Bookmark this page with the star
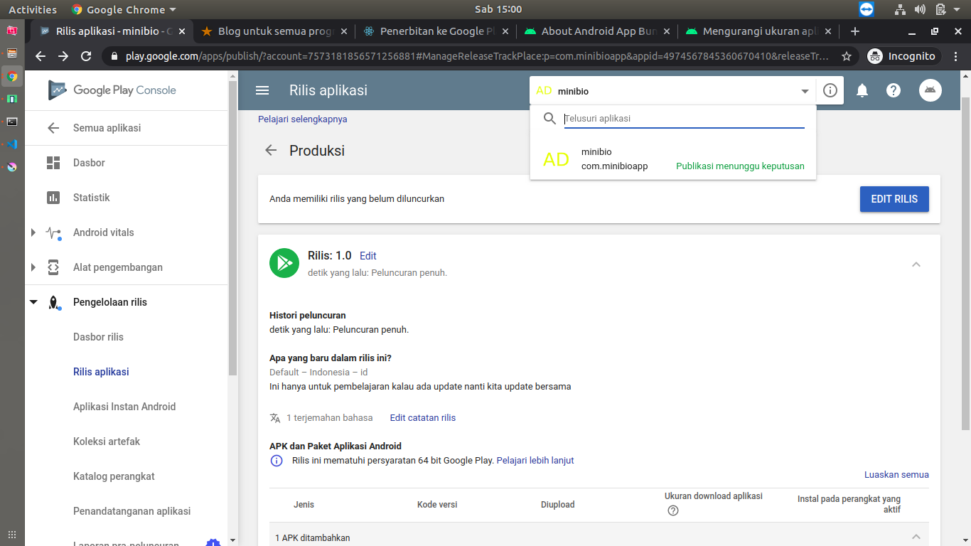This screenshot has width=971, height=546. pos(846,56)
